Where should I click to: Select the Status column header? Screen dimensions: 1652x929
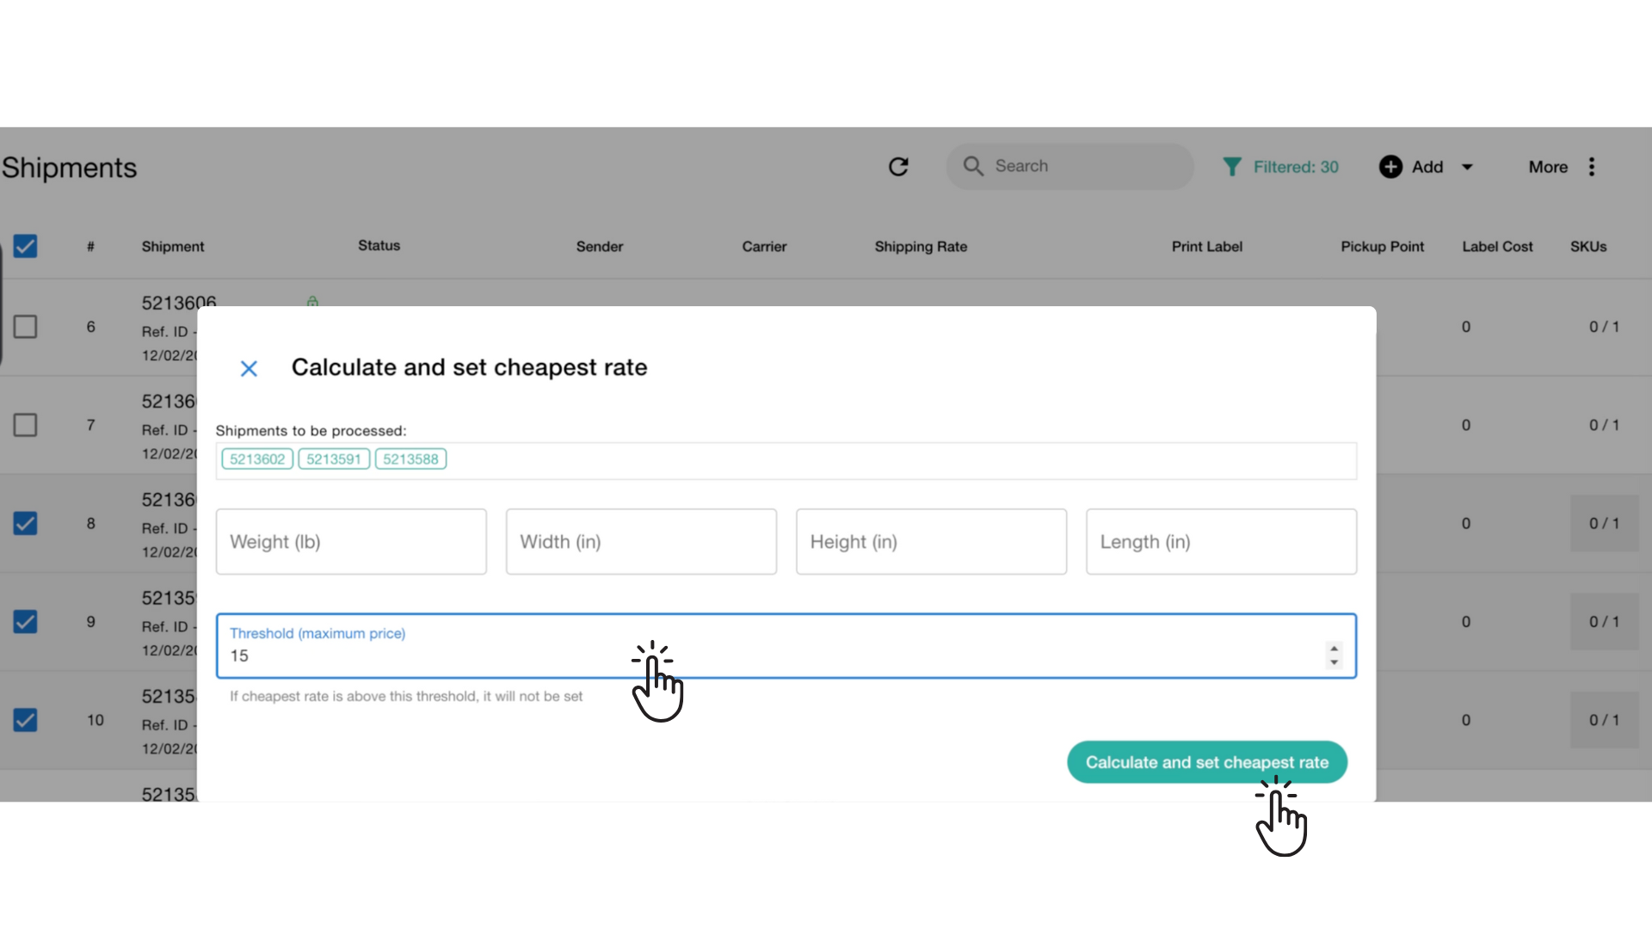point(379,246)
